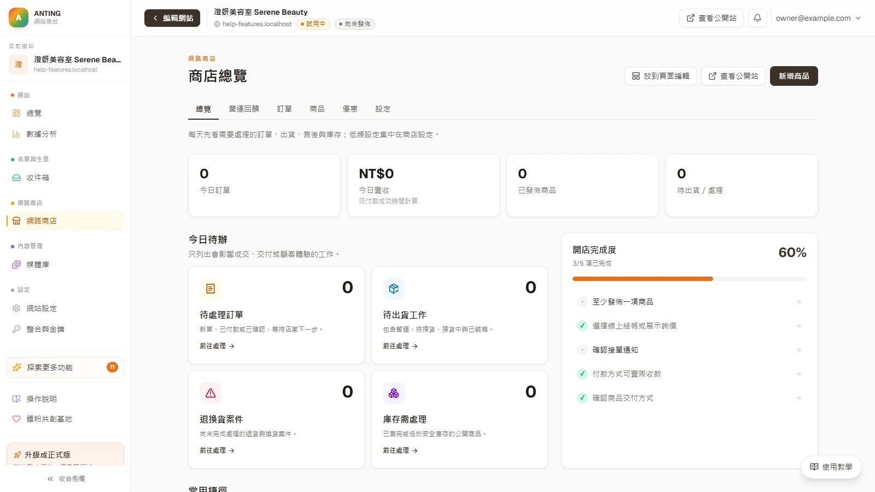
Task: Click 查看公開站 in the top bar
Action: tap(711, 18)
